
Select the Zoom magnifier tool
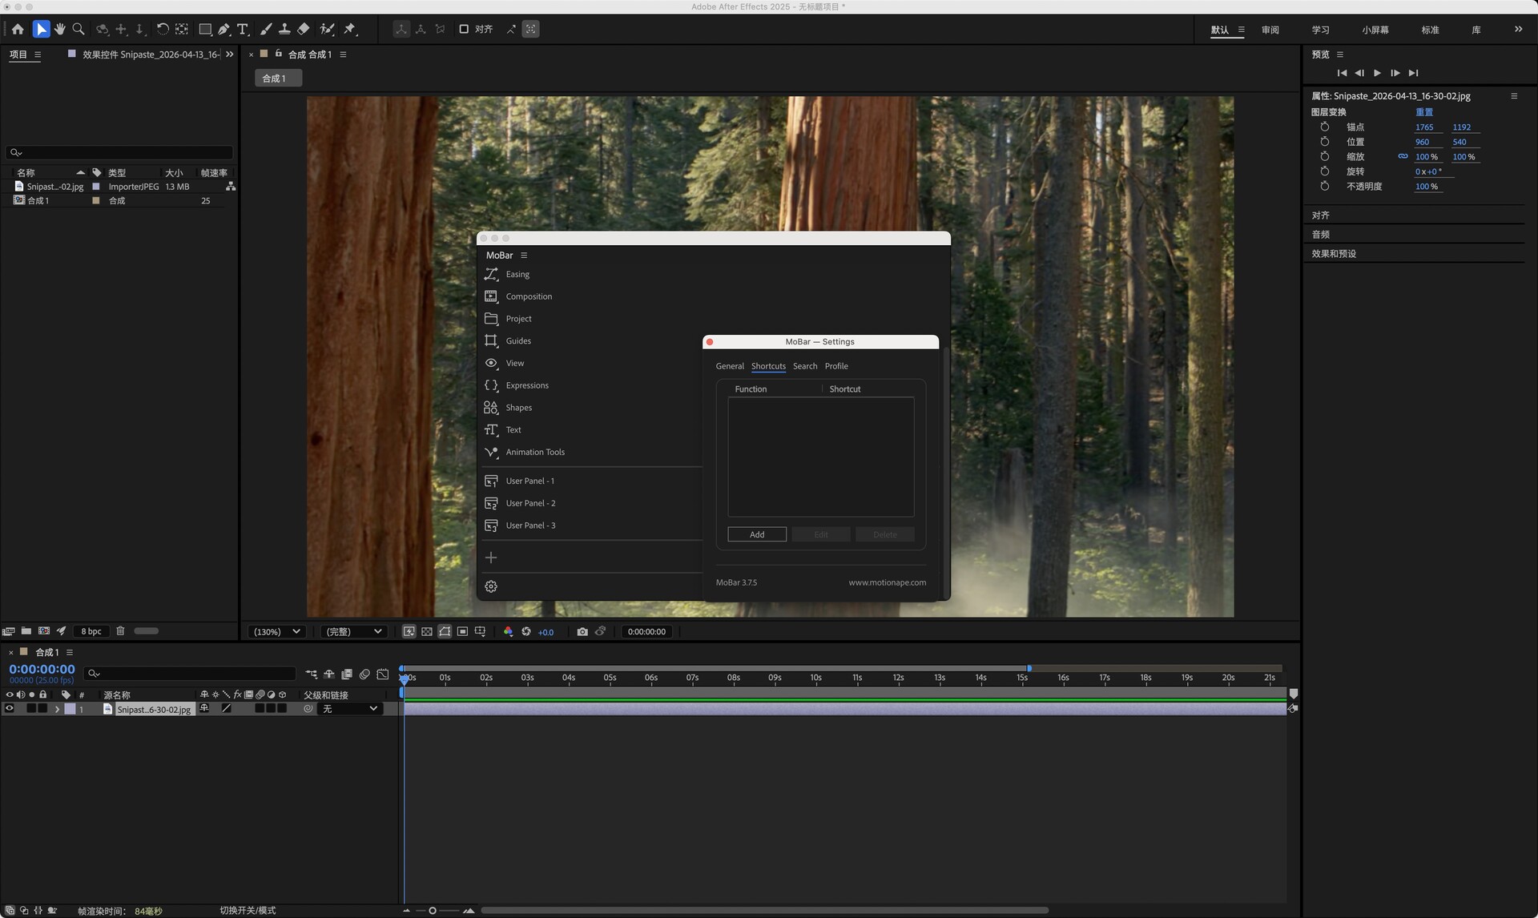79,29
